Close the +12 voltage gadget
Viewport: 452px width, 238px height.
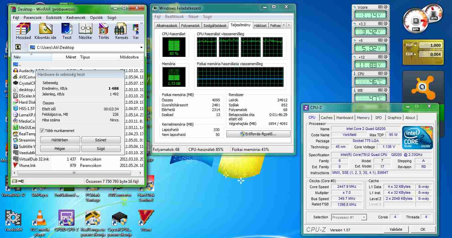pos(386,57)
